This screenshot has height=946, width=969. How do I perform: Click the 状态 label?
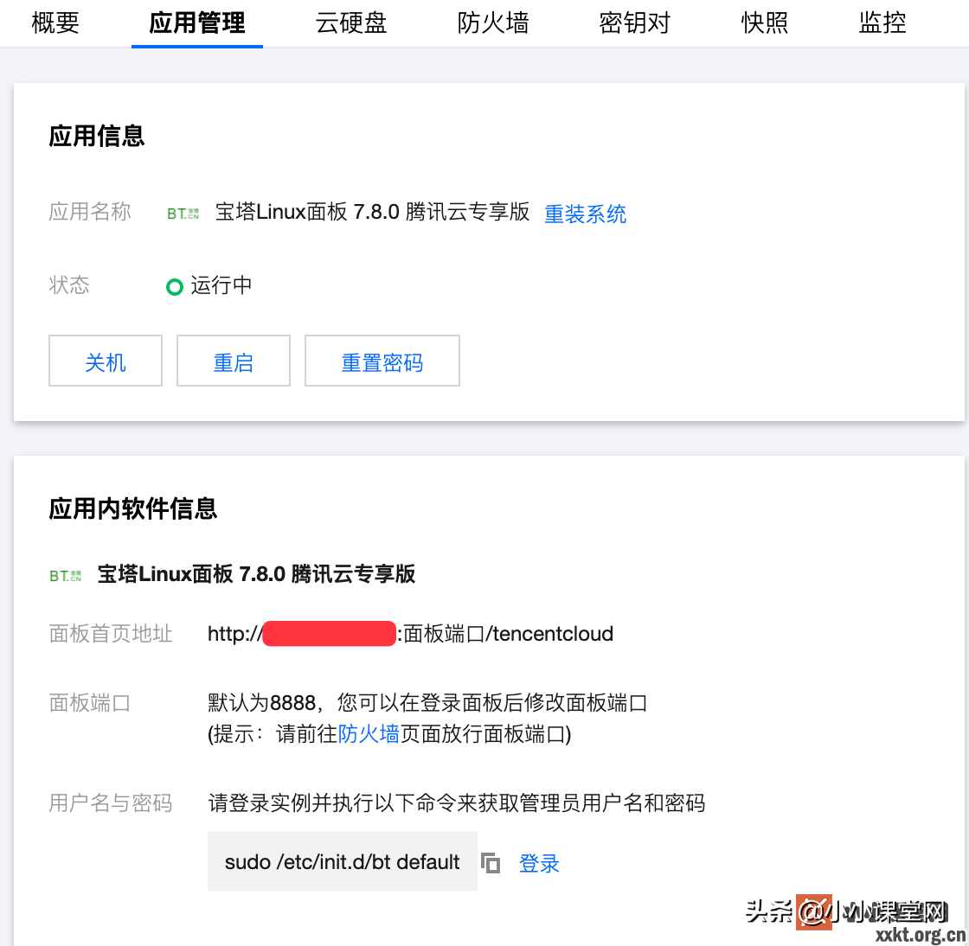pos(69,284)
